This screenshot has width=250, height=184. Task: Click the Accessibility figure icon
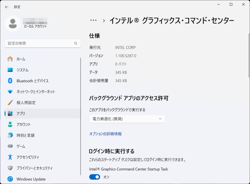click(x=10, y=157)
